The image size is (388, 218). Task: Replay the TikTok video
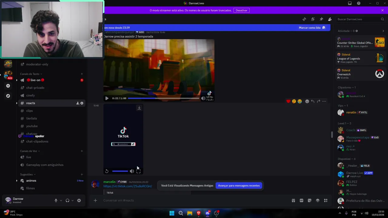coord(107,171)
